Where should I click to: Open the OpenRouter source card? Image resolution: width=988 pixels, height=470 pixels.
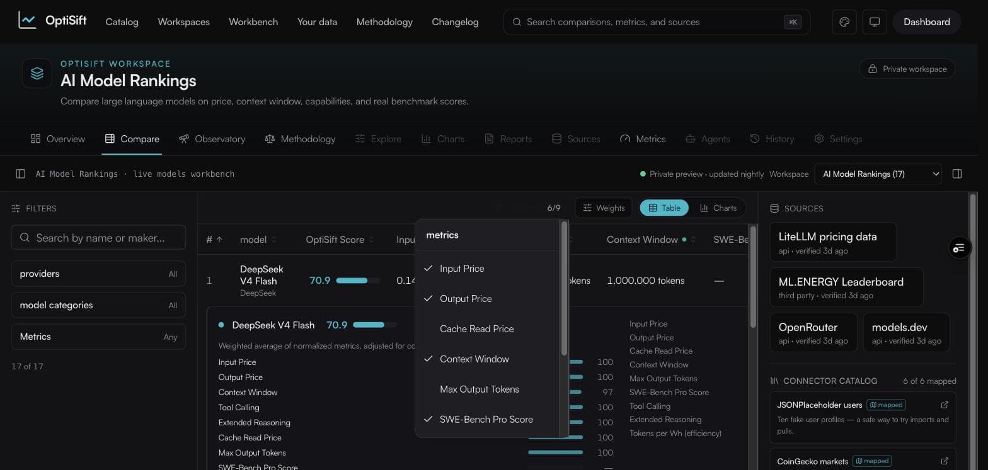(813, 332)
